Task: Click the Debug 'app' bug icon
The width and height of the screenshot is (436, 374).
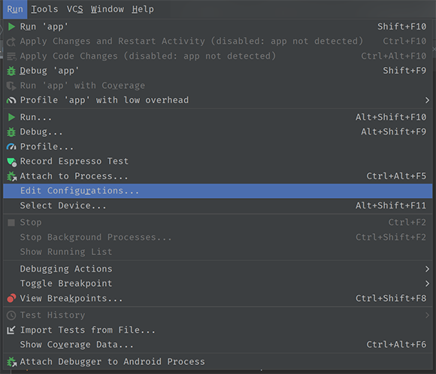Action: click(x=11, y=71)
